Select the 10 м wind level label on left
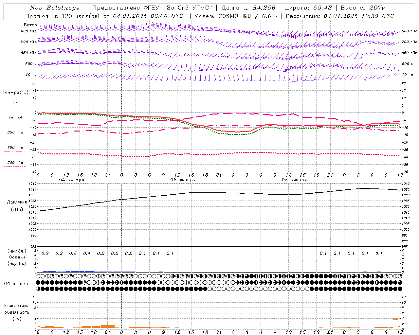Viewport: 419px width, 335px height. click(x=31, y=75)
